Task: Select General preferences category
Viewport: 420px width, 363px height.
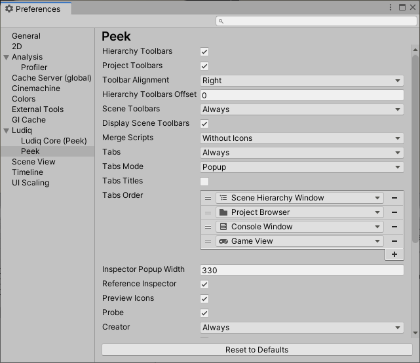Action: (x=26, y=36)
